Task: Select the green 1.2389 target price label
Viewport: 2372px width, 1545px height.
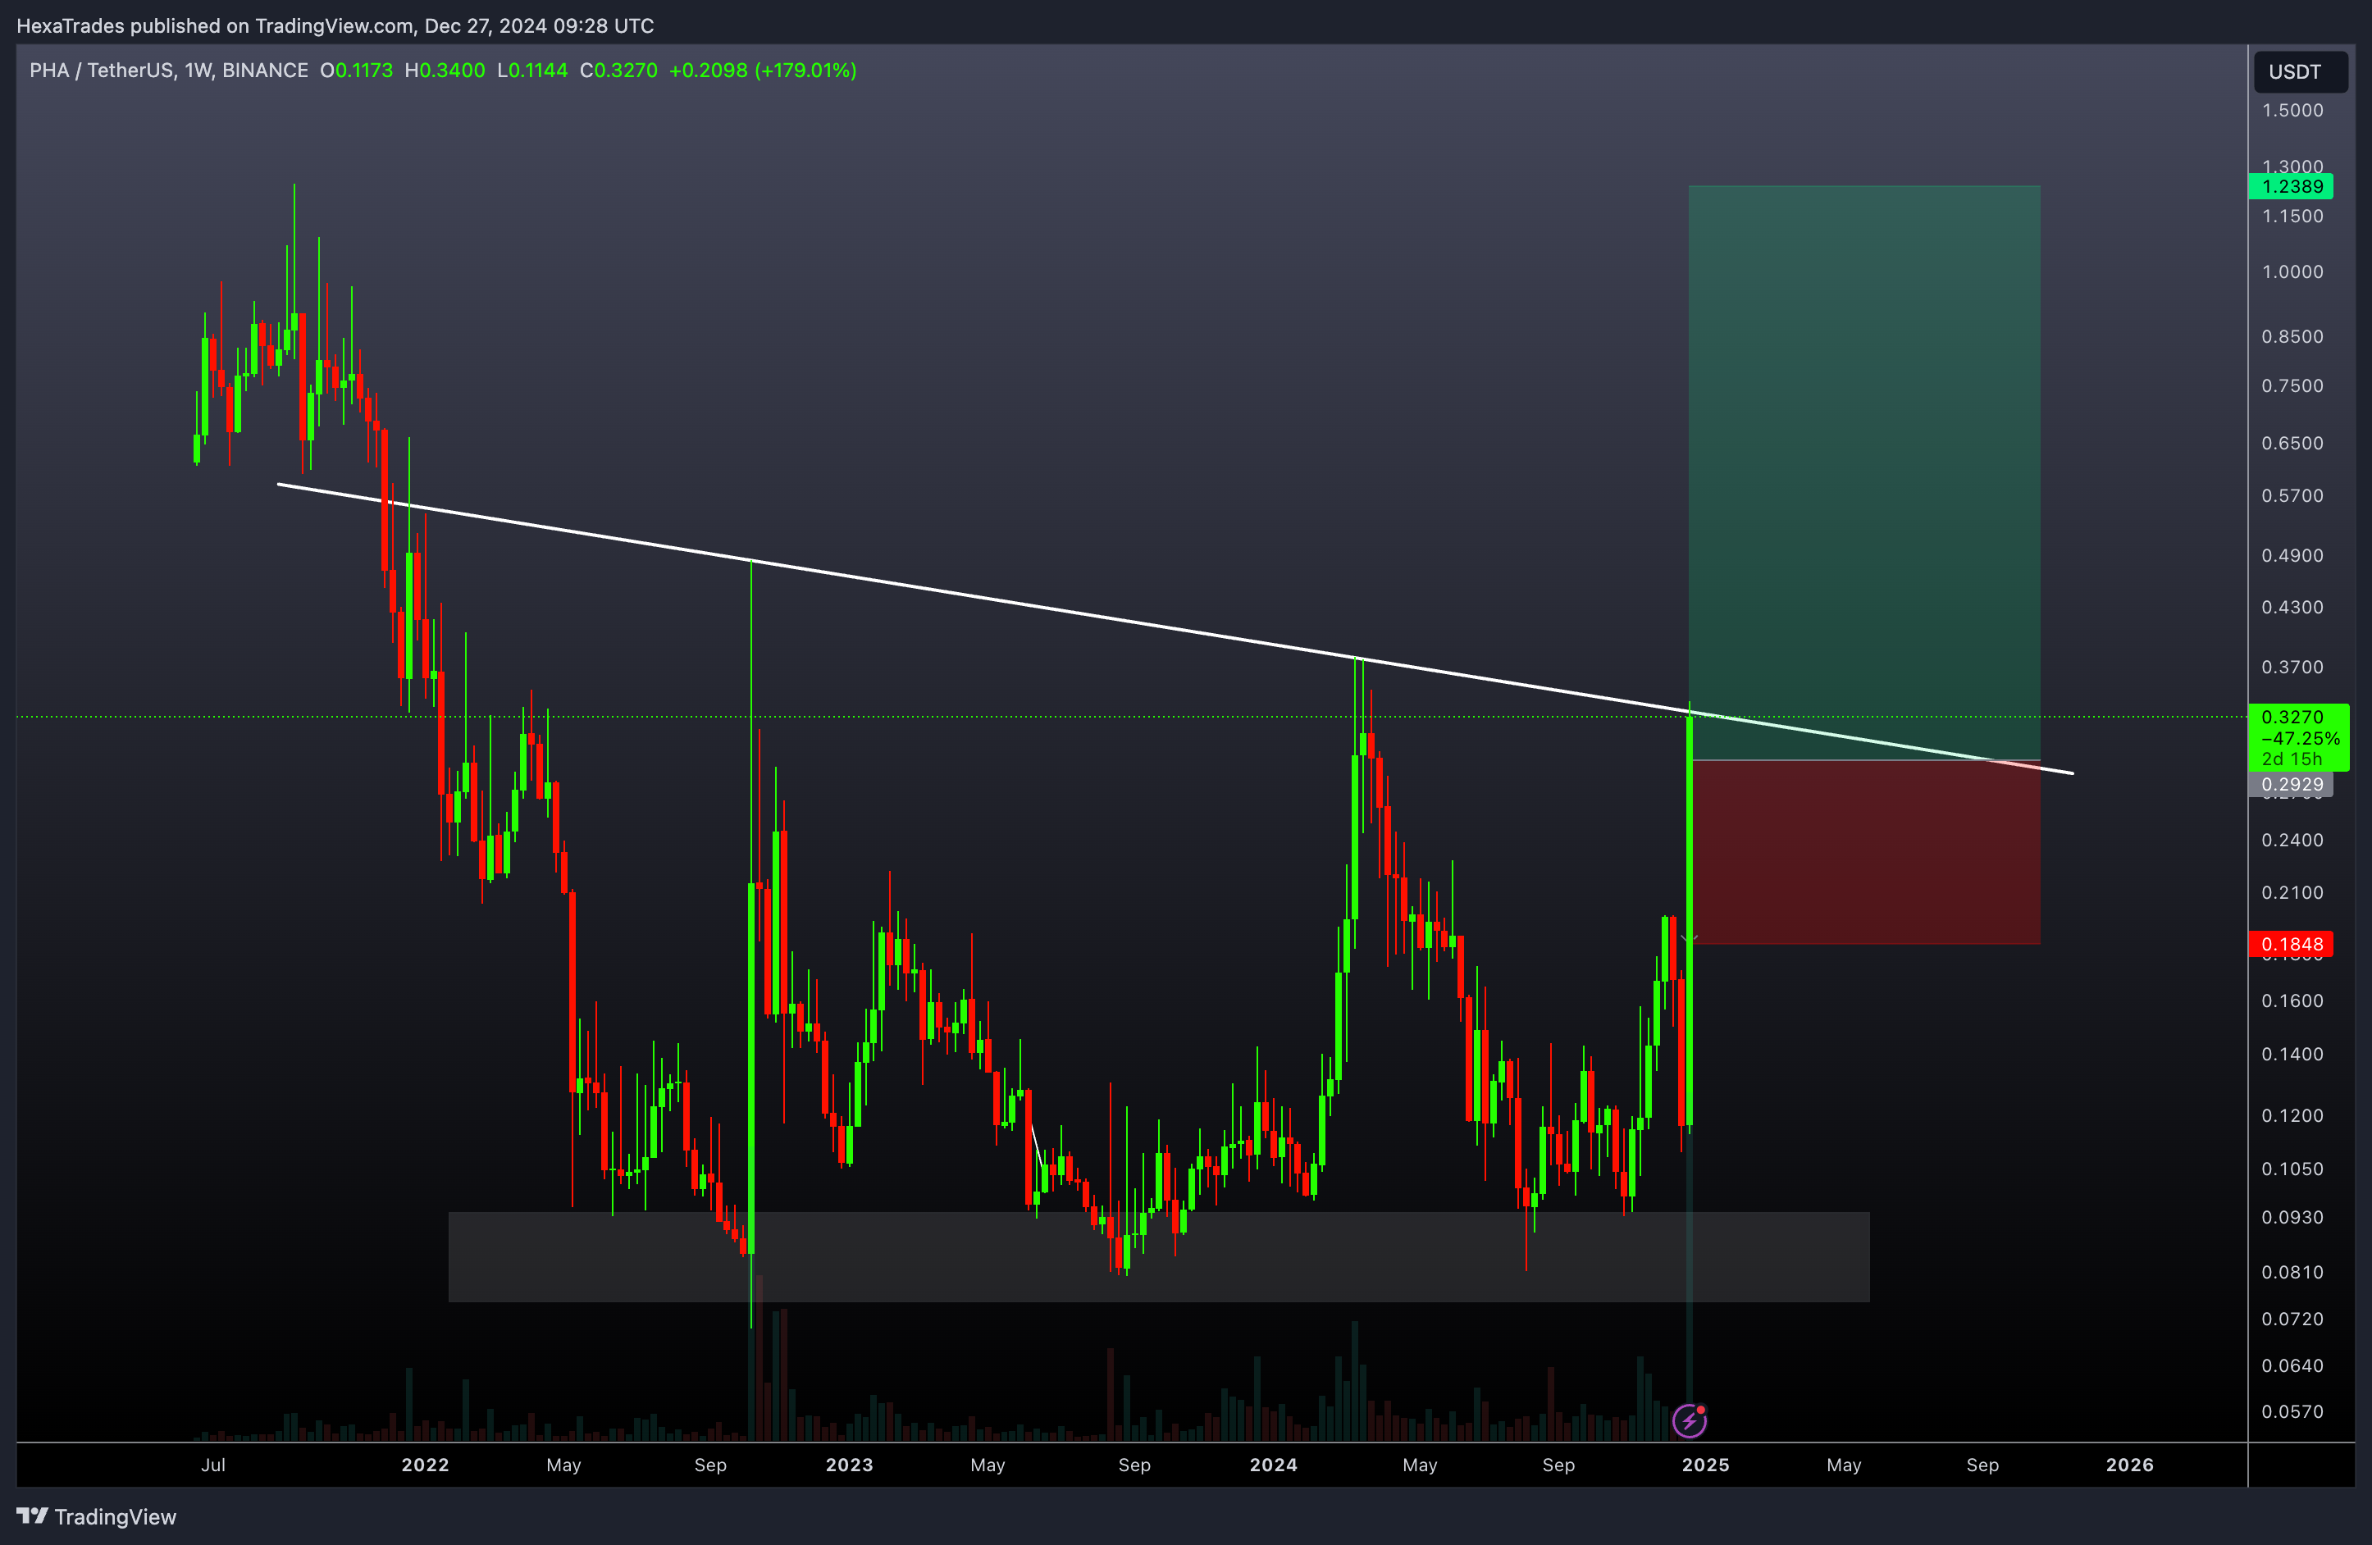Action: click(2292, 186)
